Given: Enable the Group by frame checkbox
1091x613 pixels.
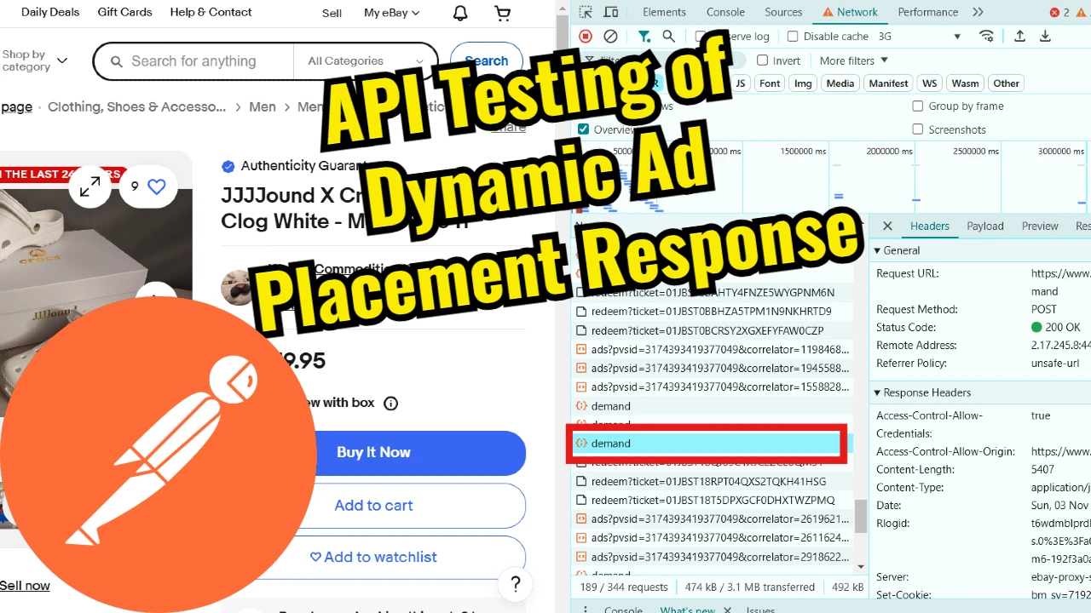Looking at the screenshot, I should point(918,106).
